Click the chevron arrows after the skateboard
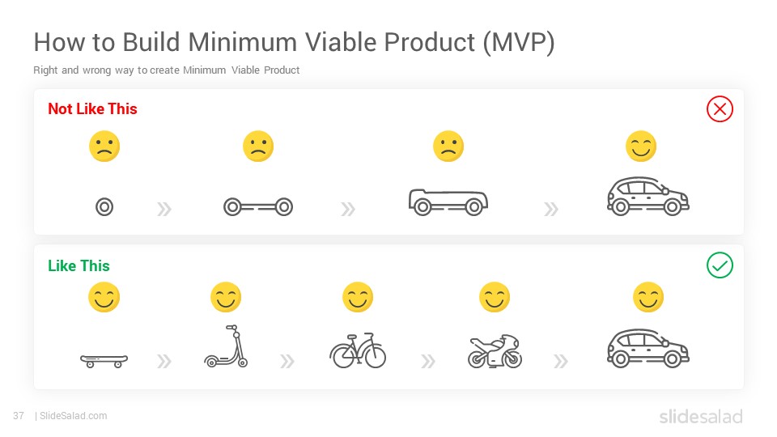777x437 pixels. pos(164,361)
